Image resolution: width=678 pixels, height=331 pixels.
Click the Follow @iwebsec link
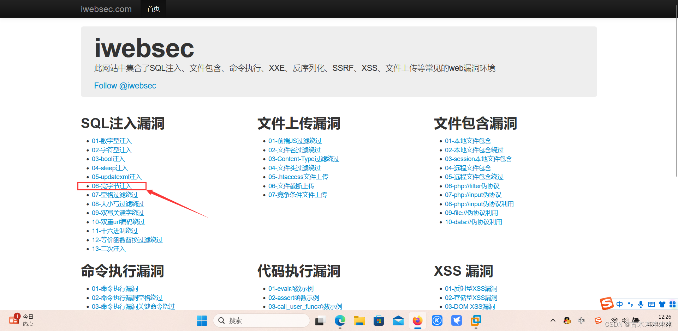click(125, 85)
